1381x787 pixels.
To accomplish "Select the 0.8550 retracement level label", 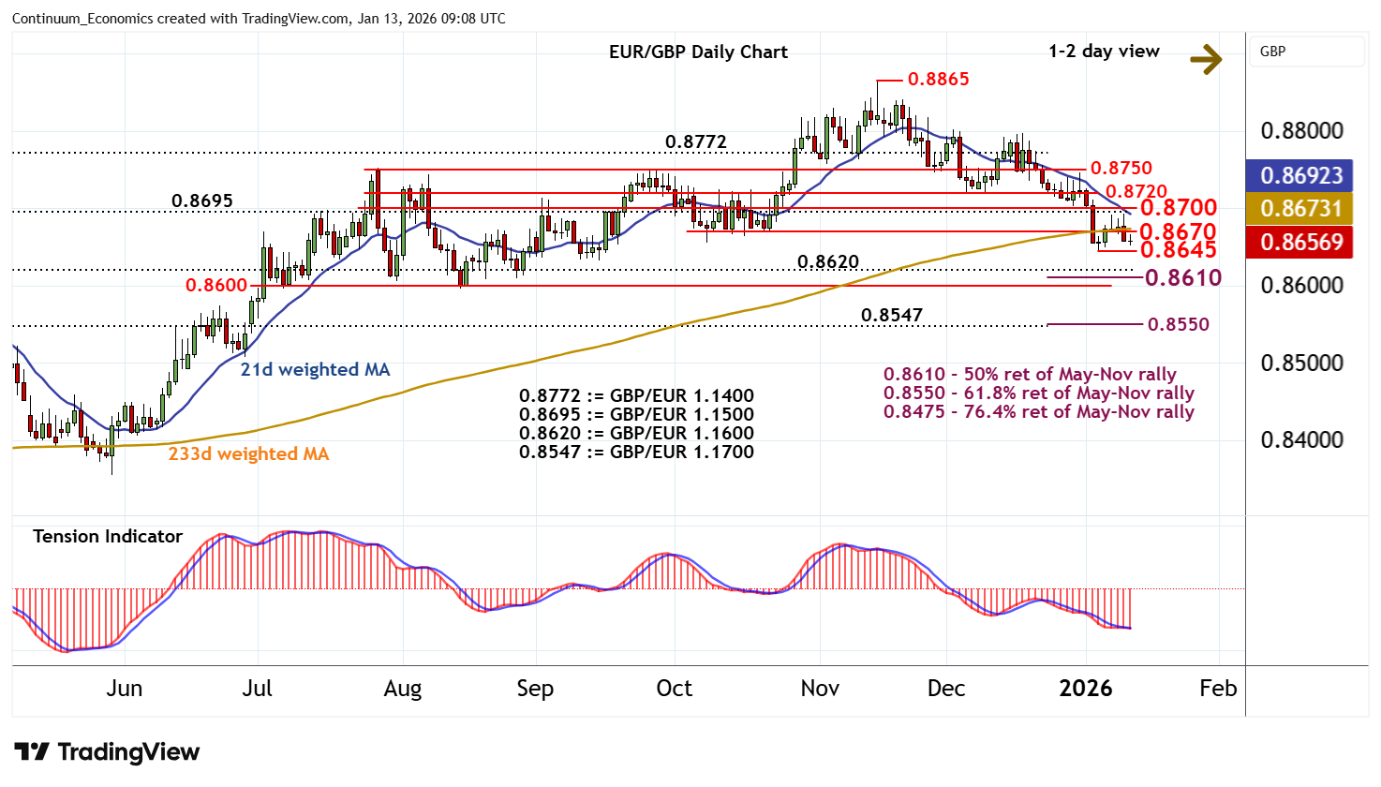I will pos(1178,324).
